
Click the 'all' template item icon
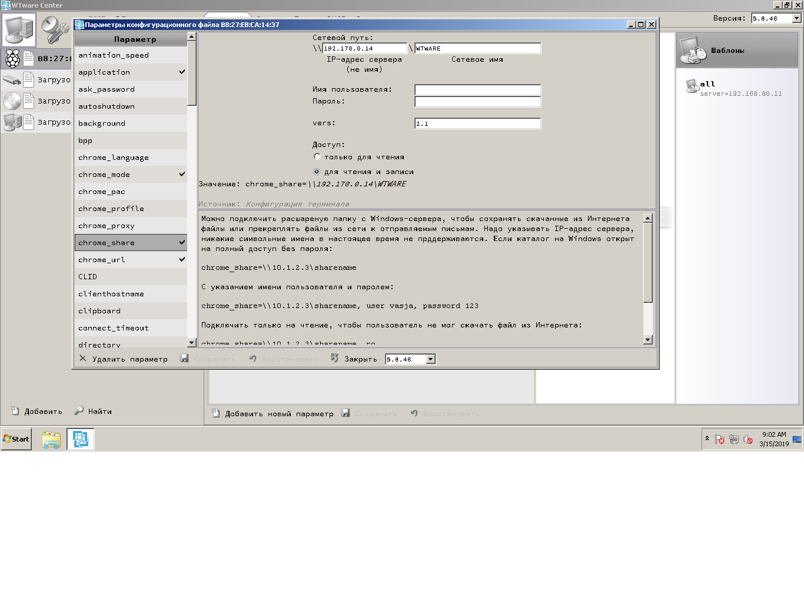692,86
